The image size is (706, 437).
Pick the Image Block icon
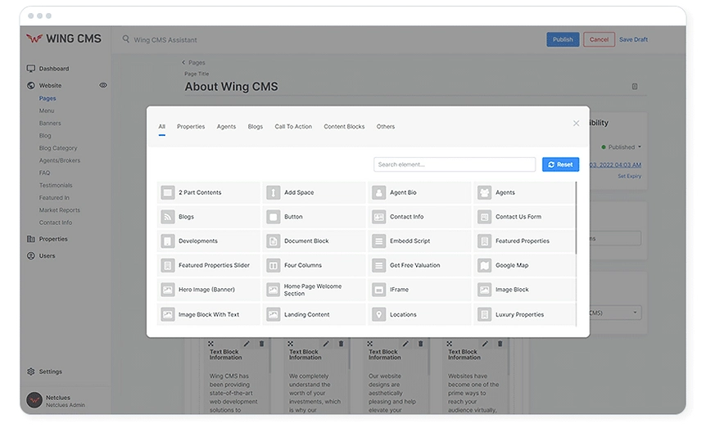(485, 290)
